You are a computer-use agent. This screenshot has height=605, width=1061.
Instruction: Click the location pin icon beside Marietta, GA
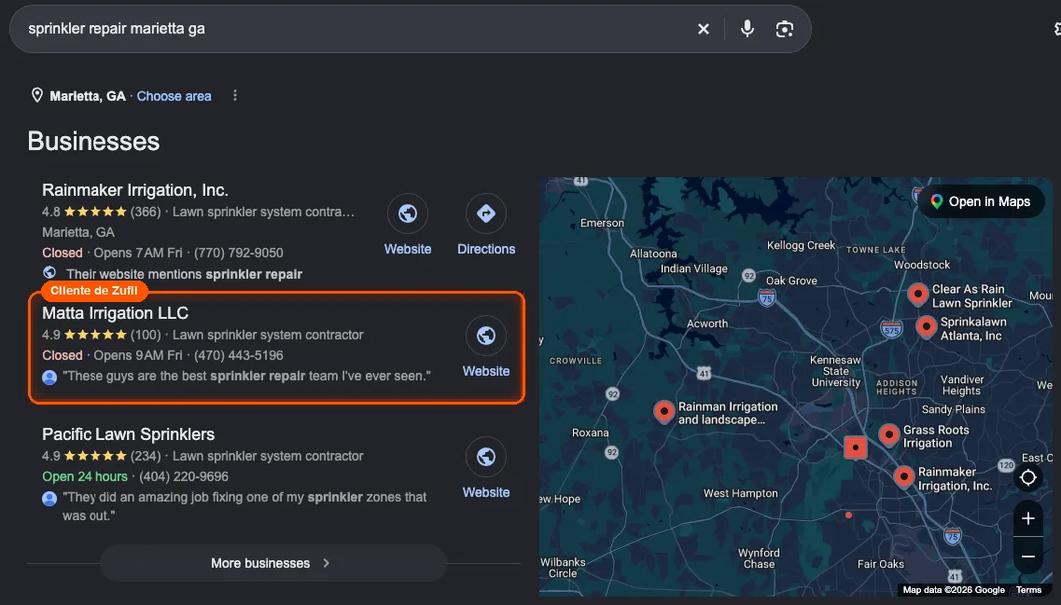tap(37, 95)
